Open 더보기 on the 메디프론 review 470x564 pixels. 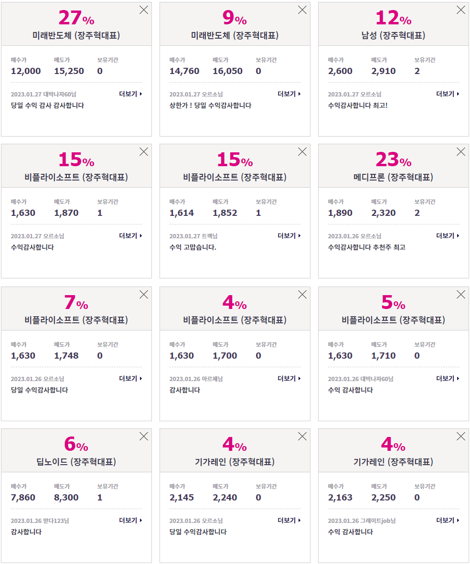click(x=448, y=235)
